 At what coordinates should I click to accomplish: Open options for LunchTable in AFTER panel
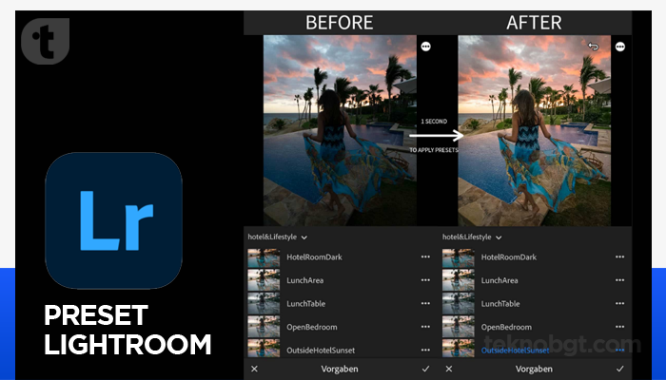click(x=619, y=304)
